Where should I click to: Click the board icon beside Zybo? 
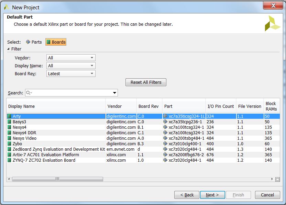tap(9, 144)
